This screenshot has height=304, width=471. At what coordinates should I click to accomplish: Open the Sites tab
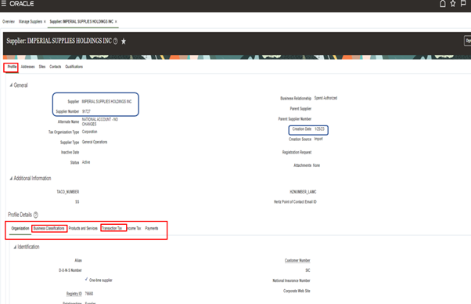pyautogui.click(x=42, y=67)
